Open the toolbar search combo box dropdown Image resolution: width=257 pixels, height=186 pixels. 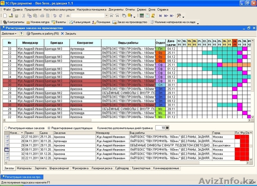click(x=106, y=15)
